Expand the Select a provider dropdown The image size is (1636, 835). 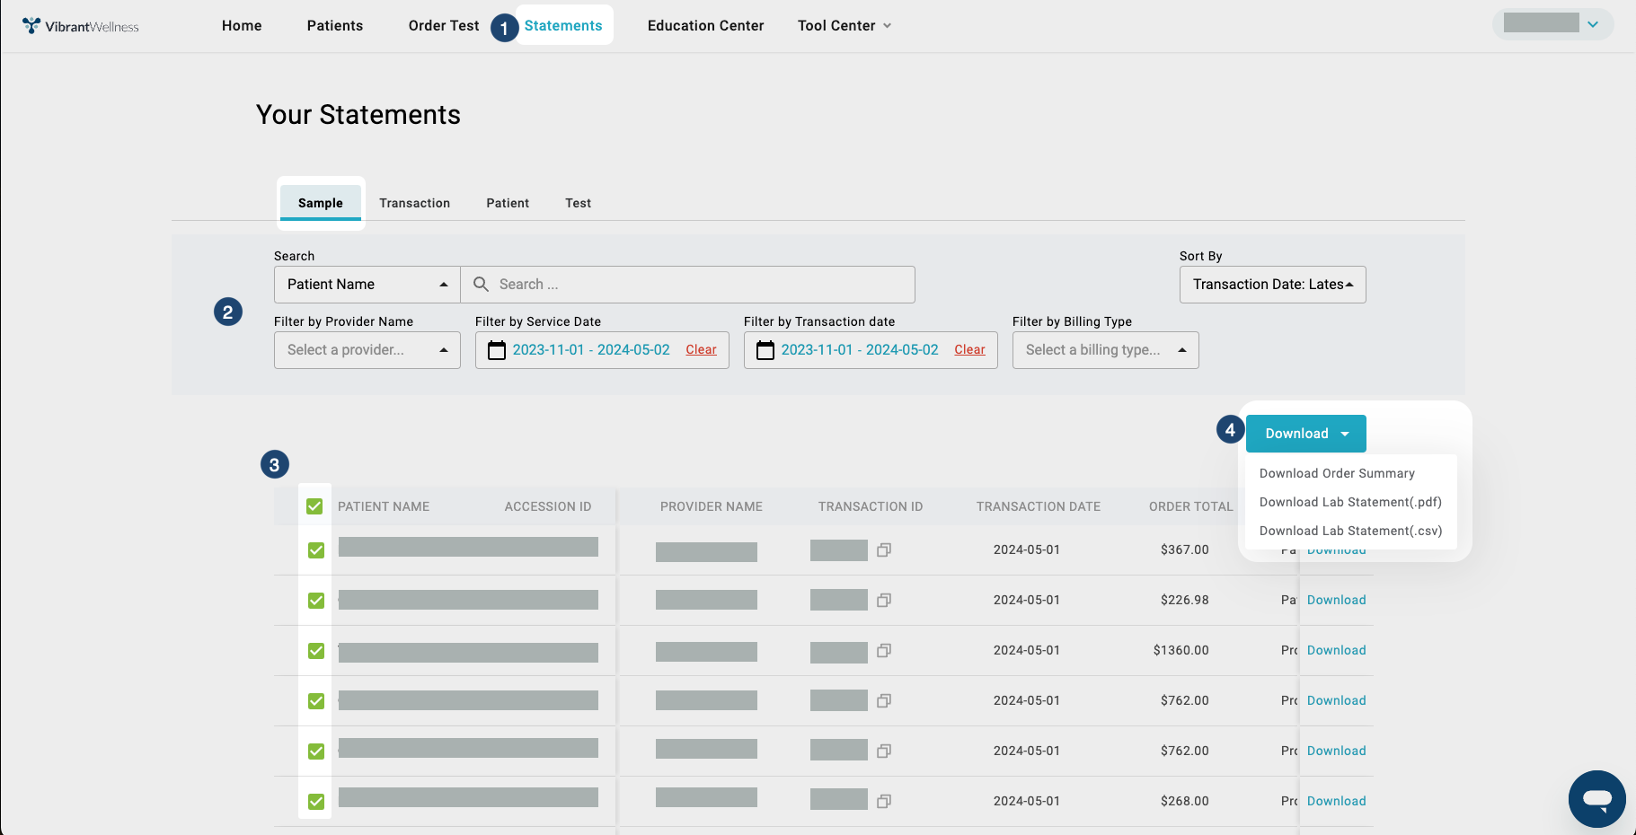[367, 350]
